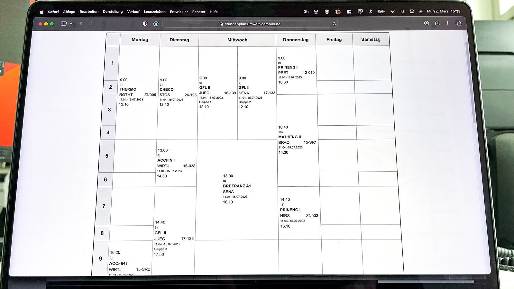Click the Share icon in the toolbar

pyautogui.click(x=437, y=23)
